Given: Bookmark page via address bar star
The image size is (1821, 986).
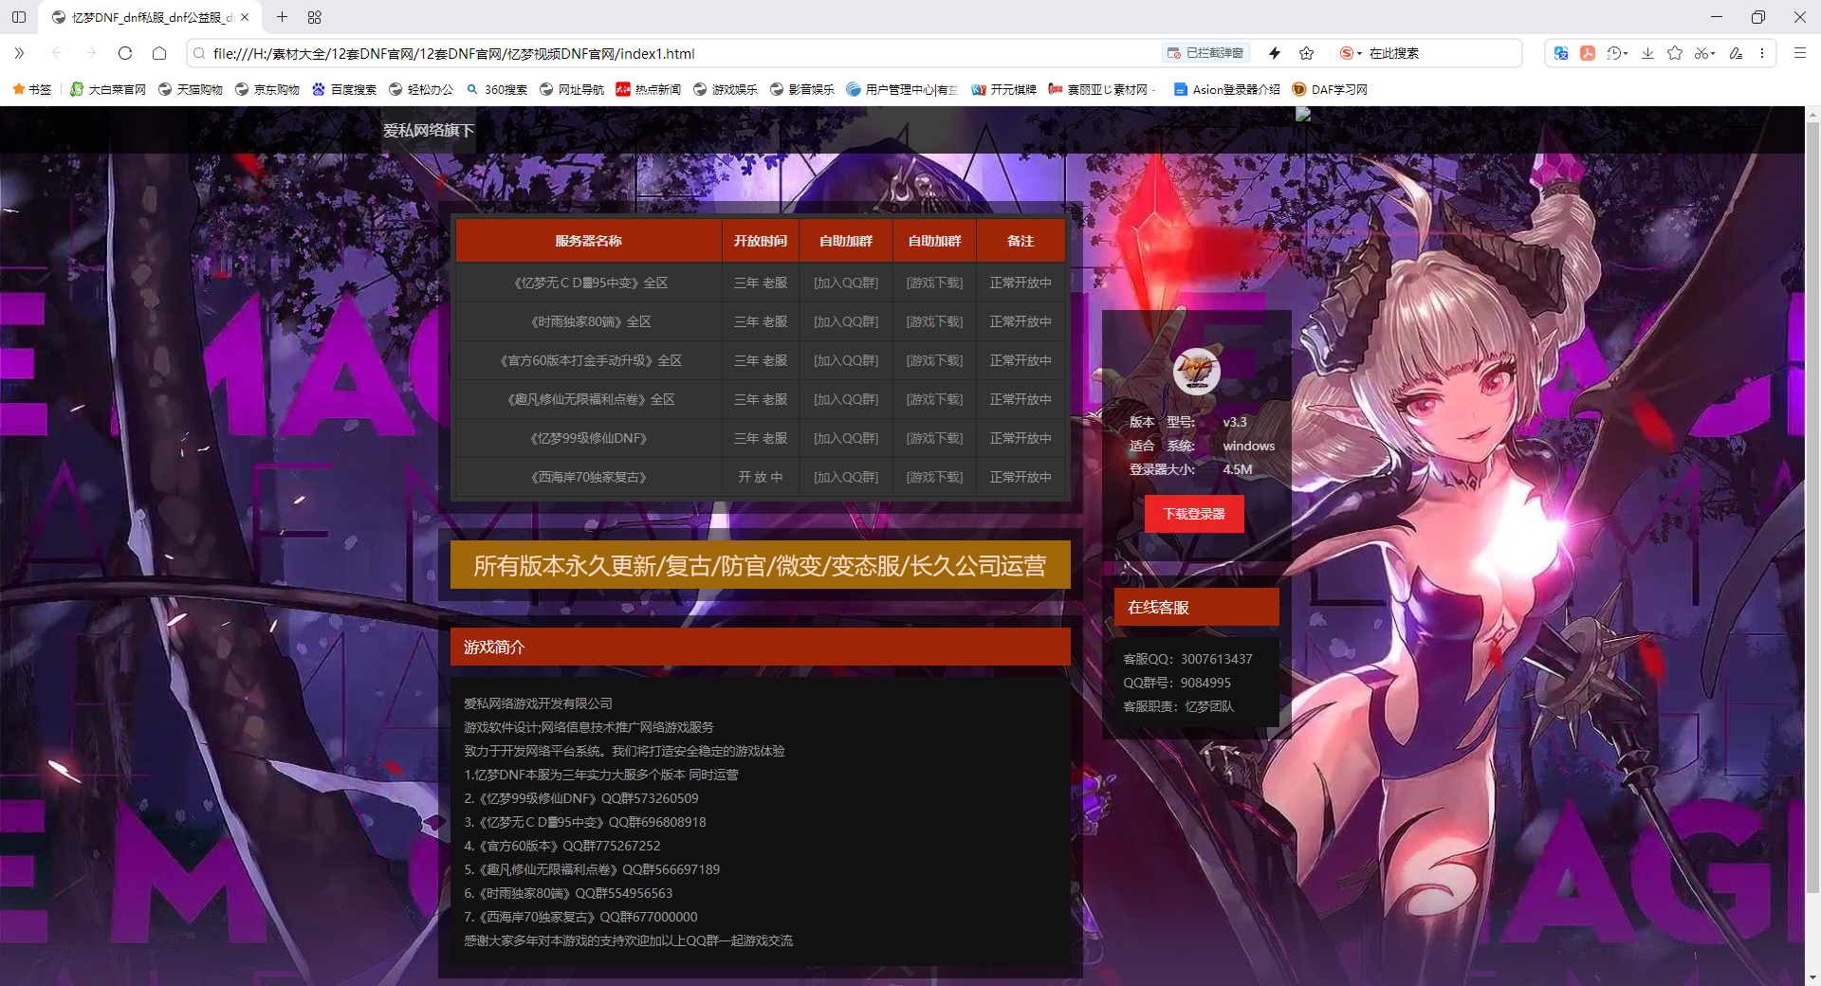Looking at the screenshot, I should tap(1307, 53).
